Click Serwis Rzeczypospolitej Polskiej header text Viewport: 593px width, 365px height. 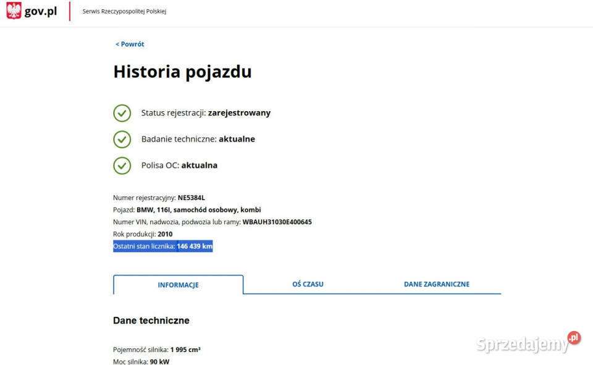point(122,10)
